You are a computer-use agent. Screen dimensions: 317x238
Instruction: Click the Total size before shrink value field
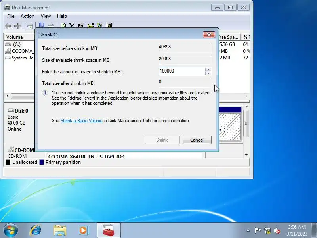coord(185,48)
